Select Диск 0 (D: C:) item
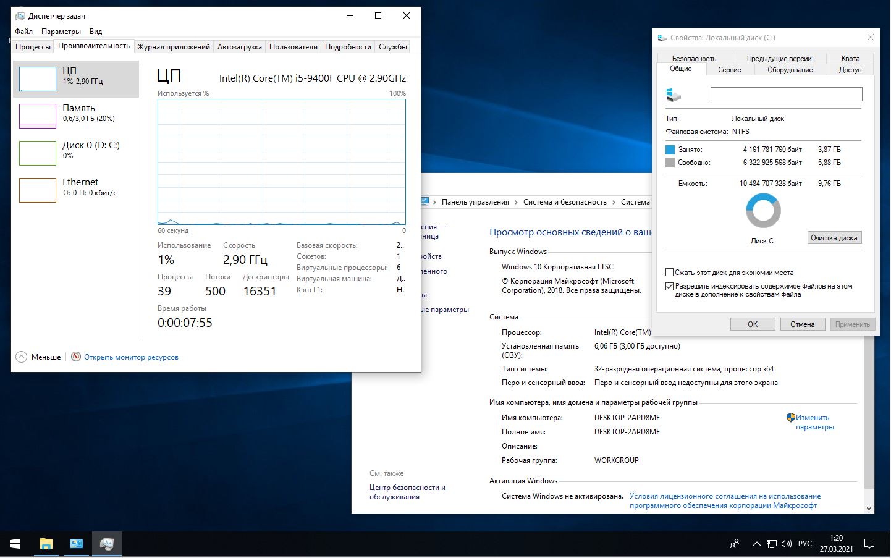 click(76, 153)
